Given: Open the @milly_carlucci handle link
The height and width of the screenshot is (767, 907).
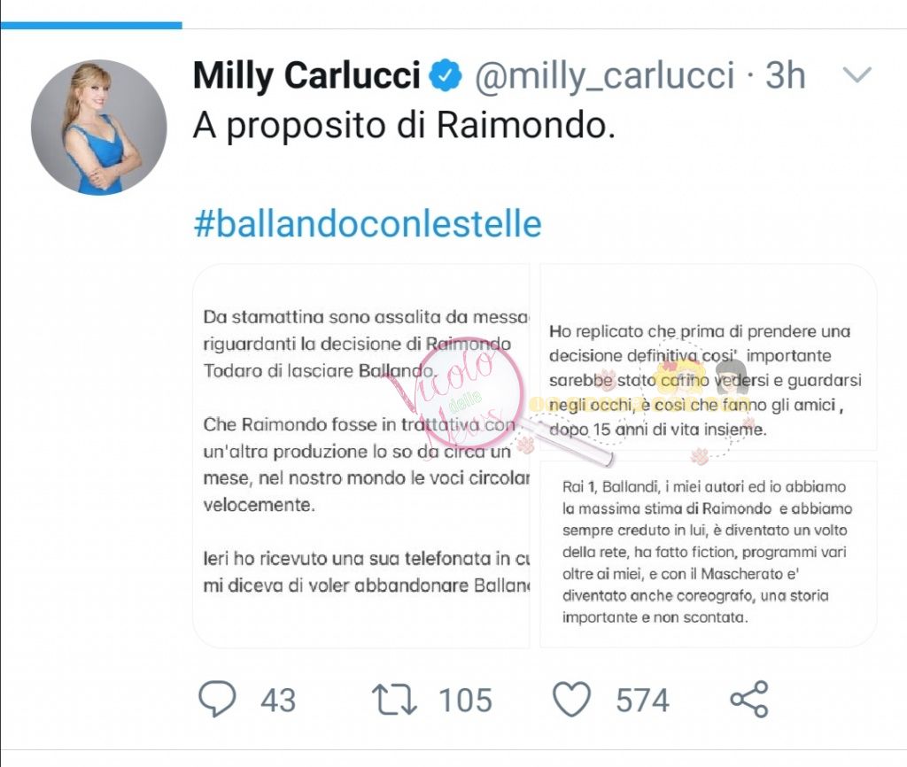Looking at the screenshot, I should (605, 76).
